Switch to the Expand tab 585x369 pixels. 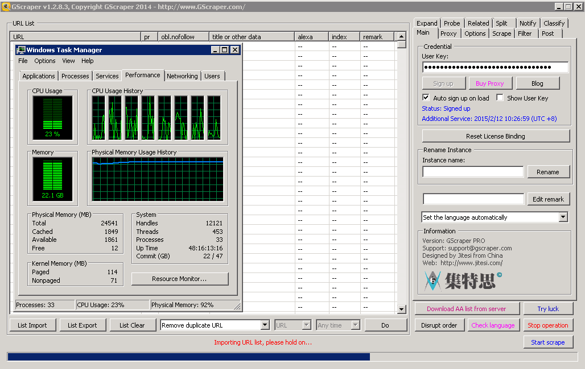pyautogui.click(x=427, y=23)
